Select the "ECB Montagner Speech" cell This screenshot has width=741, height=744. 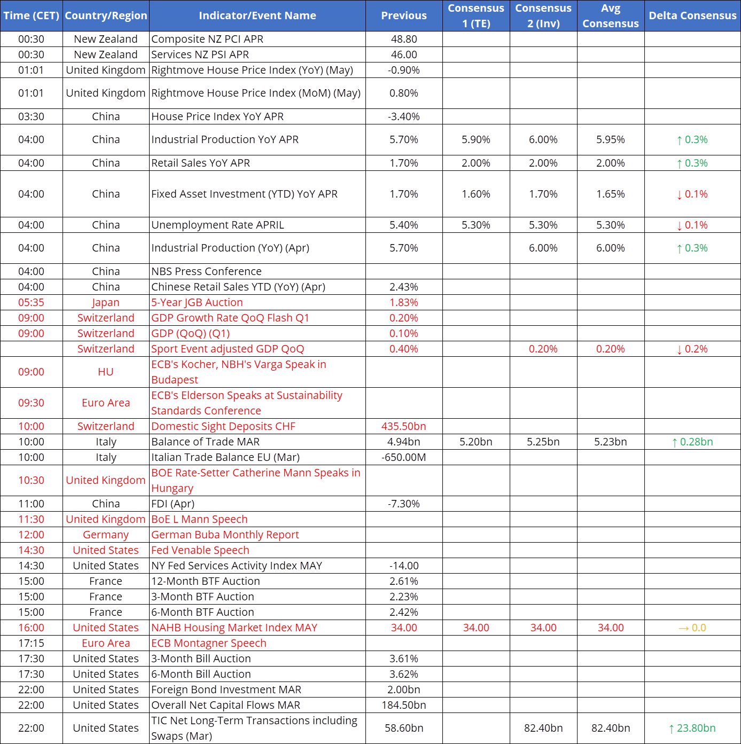tap(258, 643)
